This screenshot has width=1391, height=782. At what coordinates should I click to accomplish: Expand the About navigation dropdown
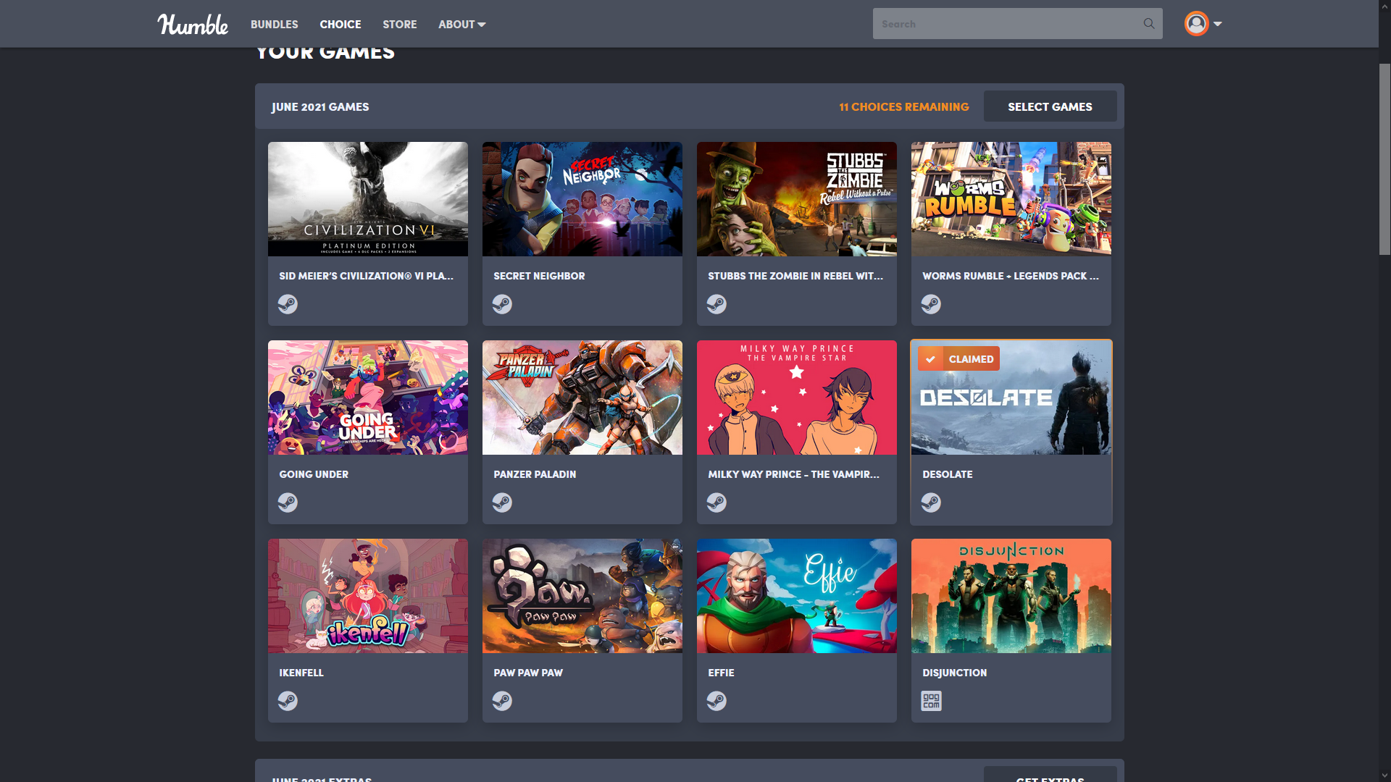point(461,23)
